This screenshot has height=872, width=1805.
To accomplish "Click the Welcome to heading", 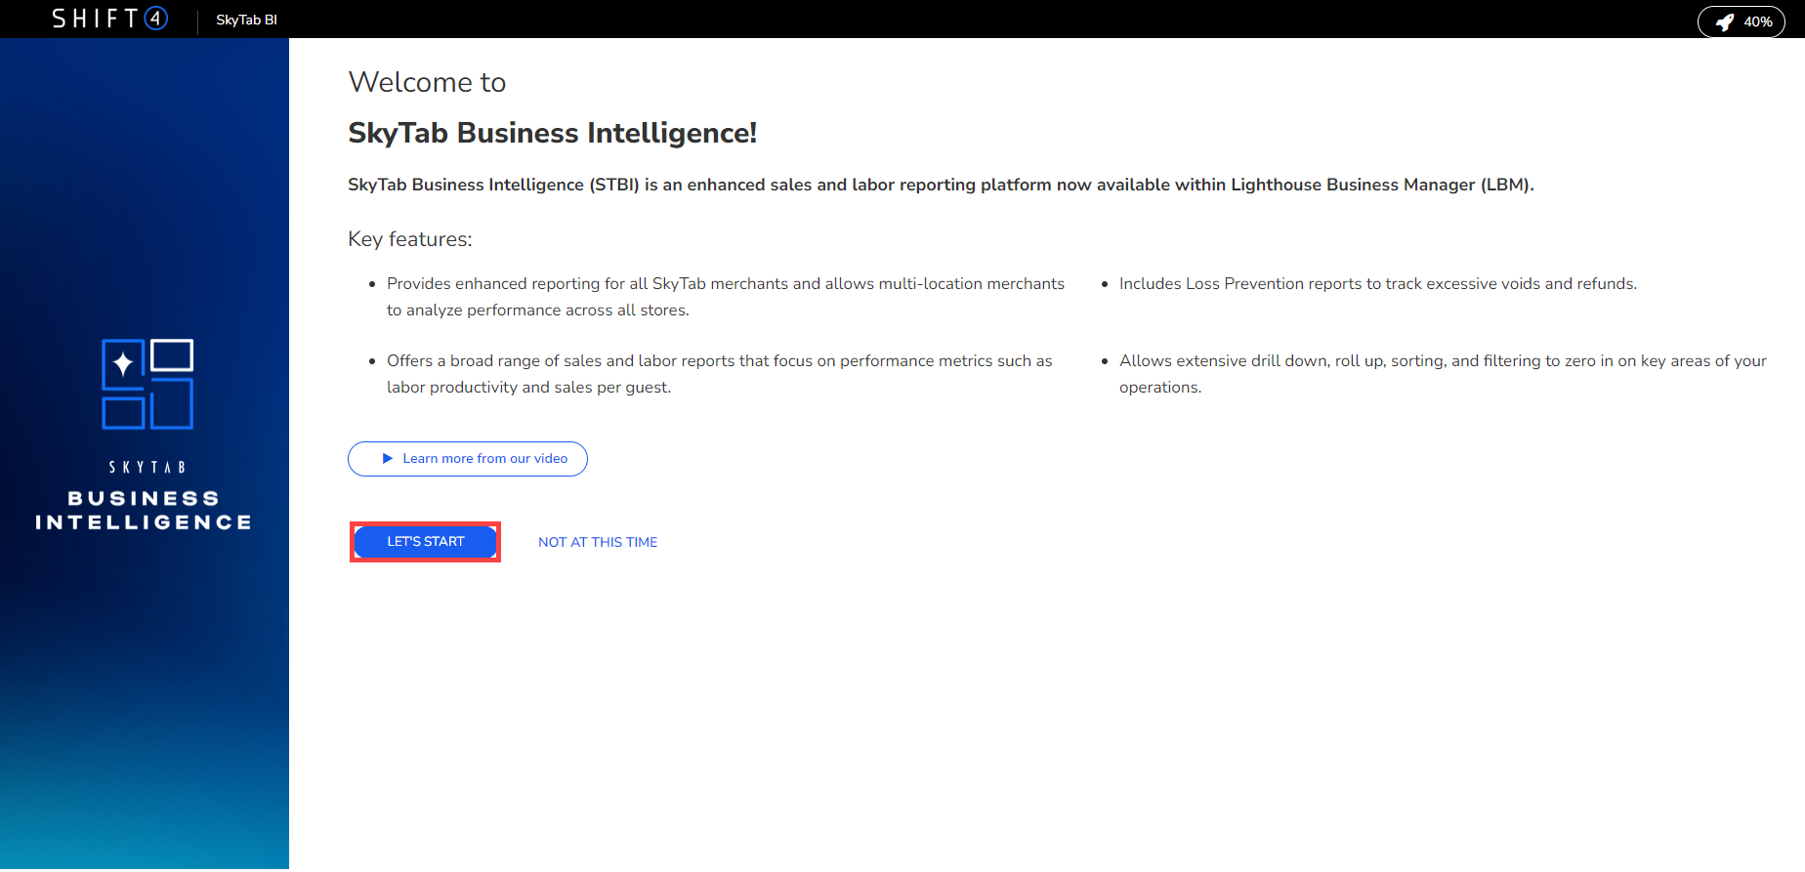I will click(x=427, y=82).
